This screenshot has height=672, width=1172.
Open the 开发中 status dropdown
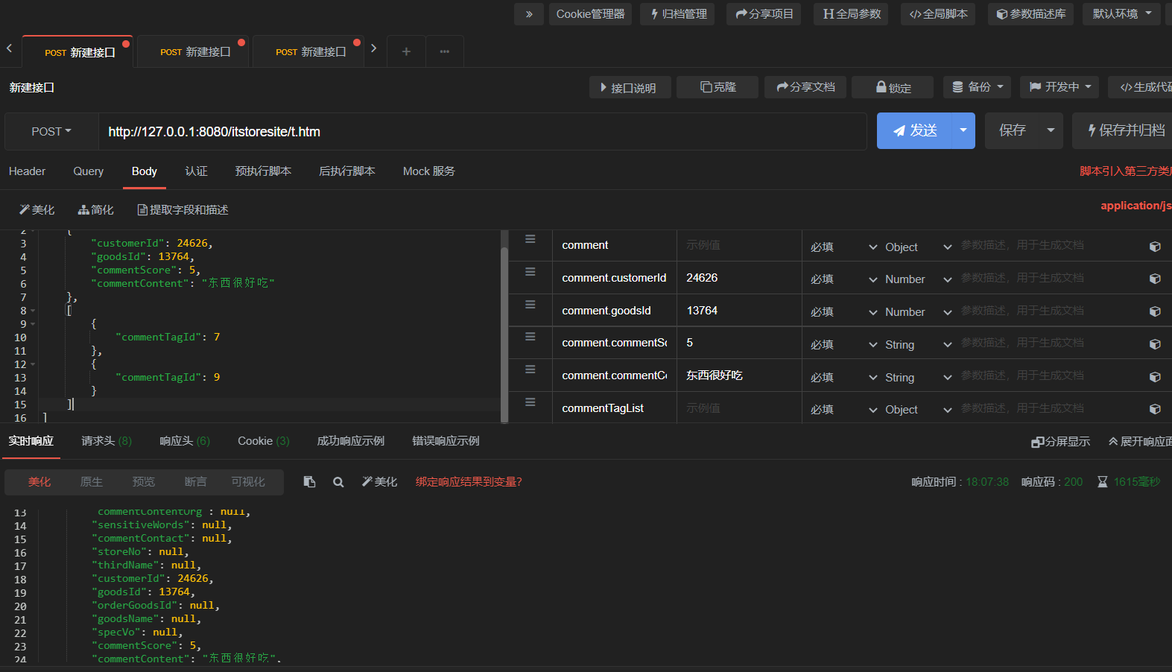[1060, 87]
